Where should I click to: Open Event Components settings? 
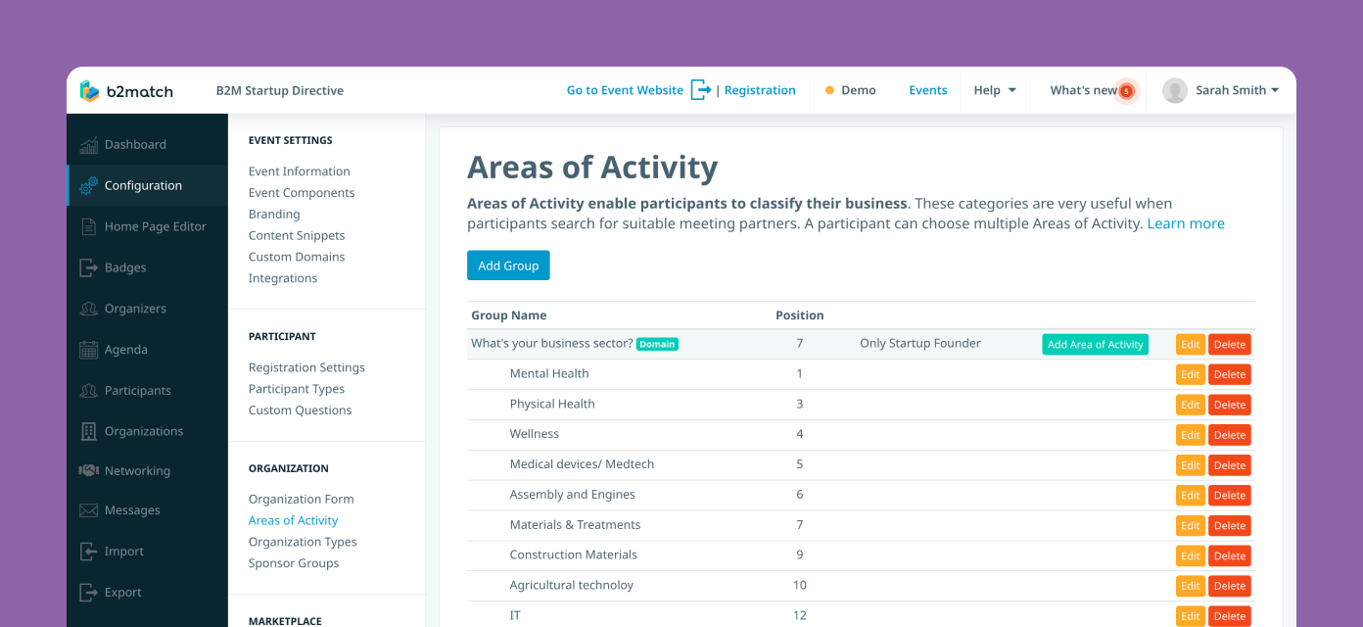pos(302,193)
